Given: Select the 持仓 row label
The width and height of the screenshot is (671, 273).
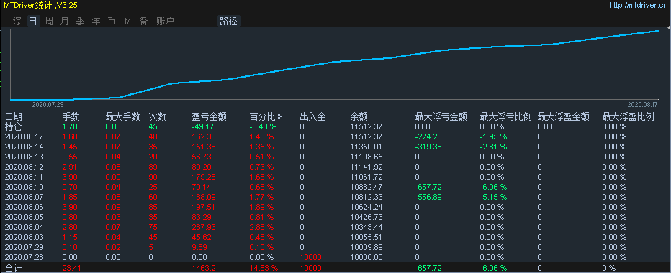Looking at the screenshot, I should [13, 127].
